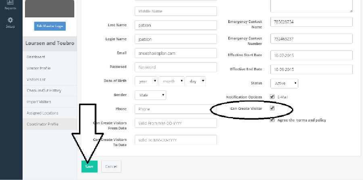Viewport: 363px width, 180px height.
Task: Cancel the profile changes
Action: point(111,167)
